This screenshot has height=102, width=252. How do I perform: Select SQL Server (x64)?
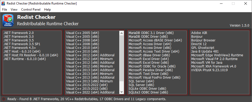[141, 81]
